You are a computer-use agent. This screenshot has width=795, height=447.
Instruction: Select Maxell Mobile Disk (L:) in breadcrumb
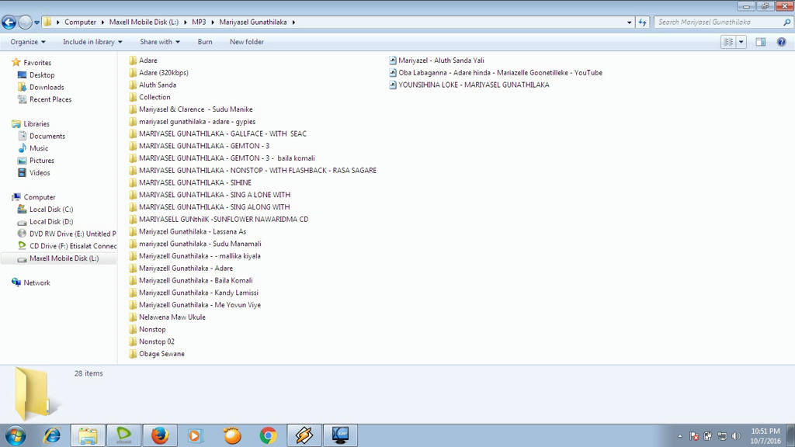tap(144, 23)
